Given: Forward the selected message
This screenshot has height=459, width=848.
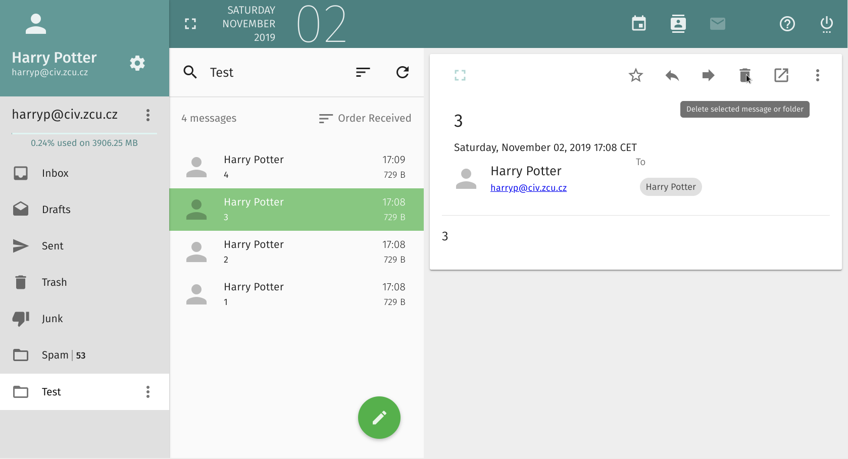Looking at the screenshot, I should [708, 76].
